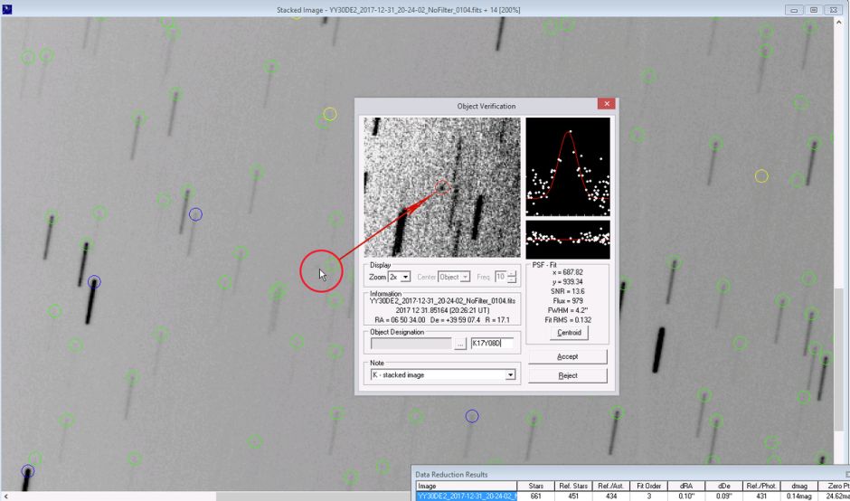Increase the Freq stepper value

[512, 273]
